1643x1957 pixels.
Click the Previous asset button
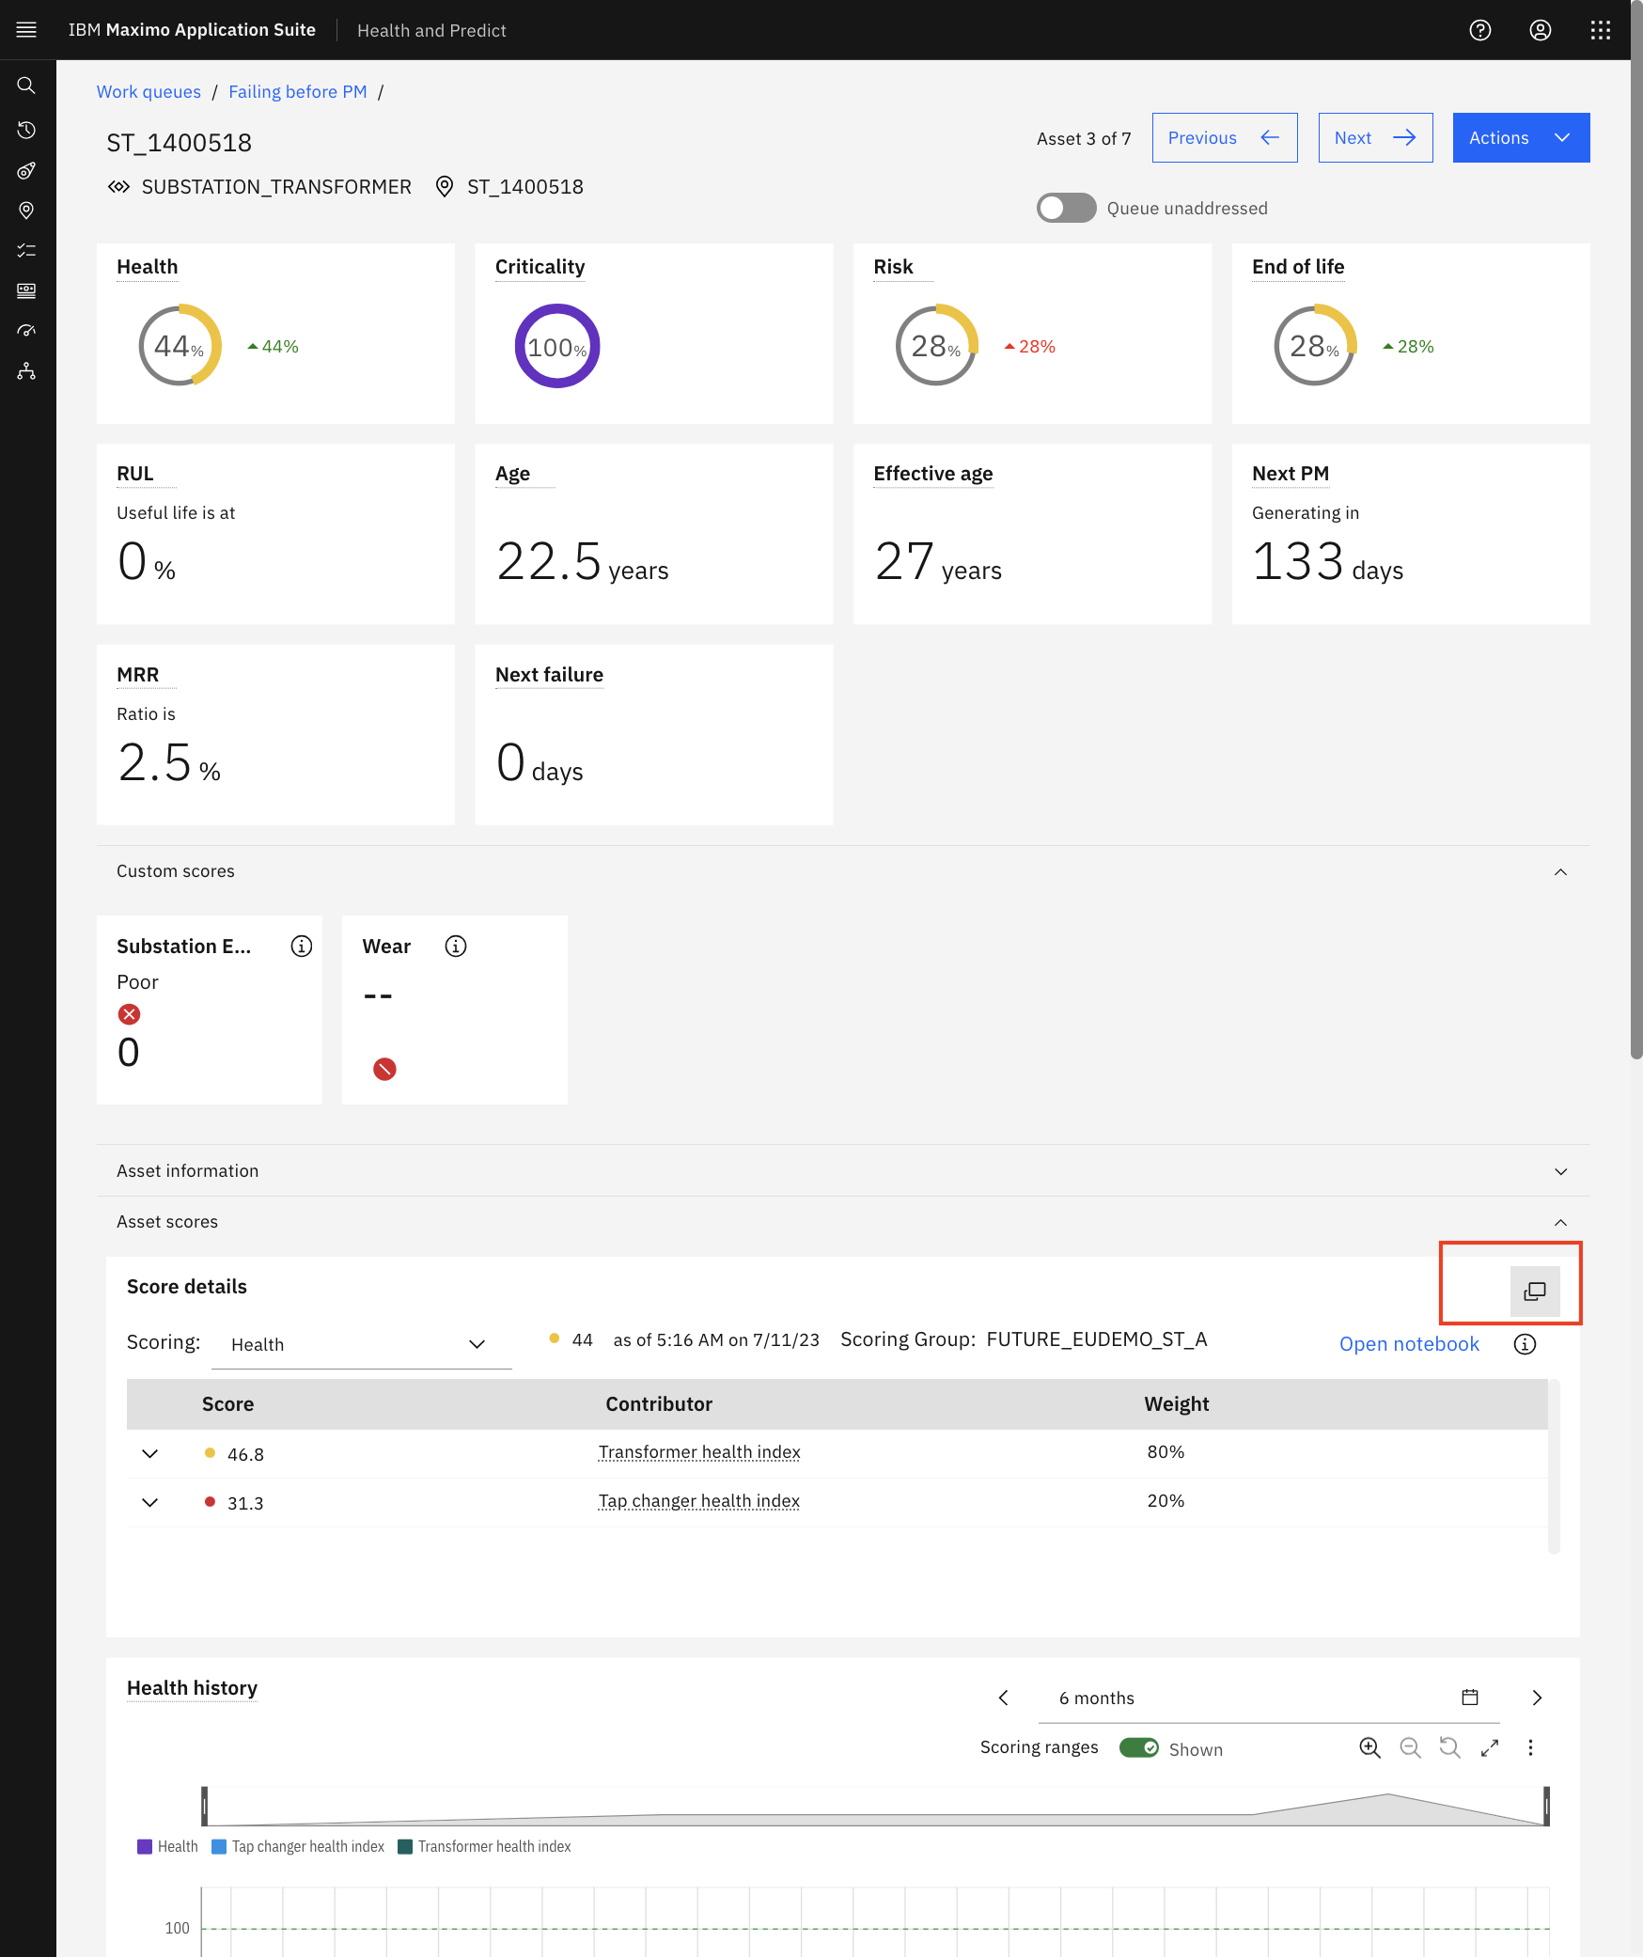[1225, 138]
